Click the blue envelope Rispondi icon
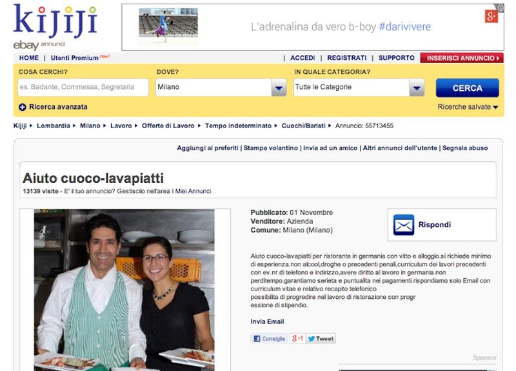The height and width of the screenshot is (371, 516). click(x=404, y=225)
